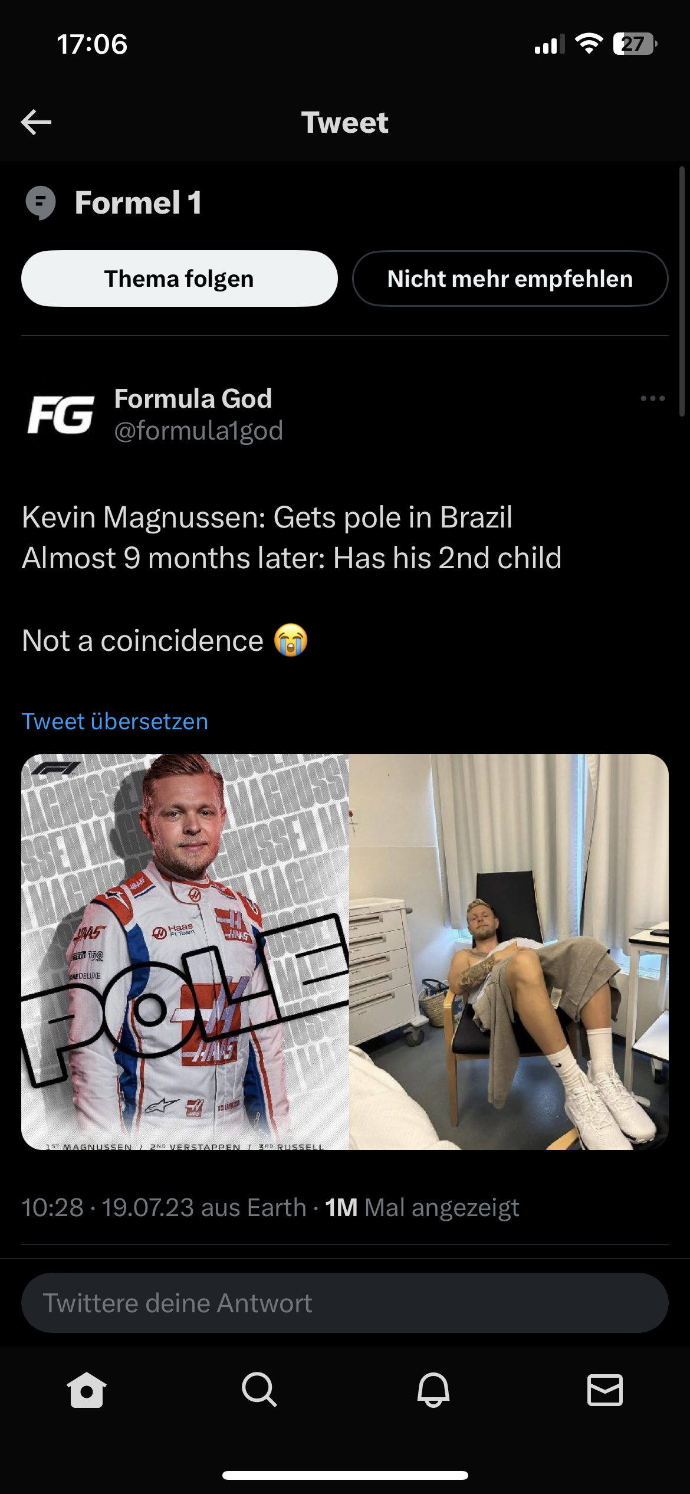The height and width of the screenshot is (1494, 690).
Task: Open the Messages envelope icon
Action: tap(605, 1390)
